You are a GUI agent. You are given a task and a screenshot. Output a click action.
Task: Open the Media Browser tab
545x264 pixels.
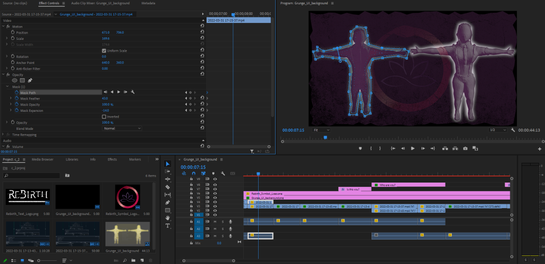(42, 159)
